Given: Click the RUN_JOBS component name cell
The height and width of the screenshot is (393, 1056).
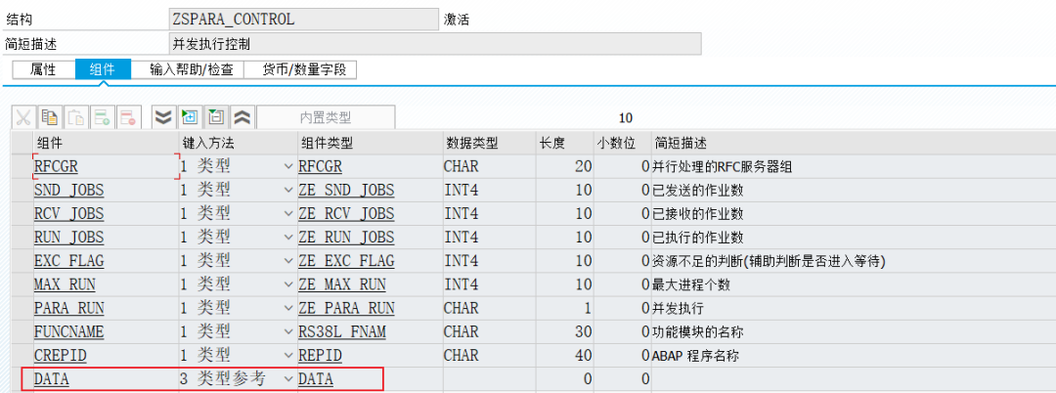Looking at the screenshot, I should (106, 237).
